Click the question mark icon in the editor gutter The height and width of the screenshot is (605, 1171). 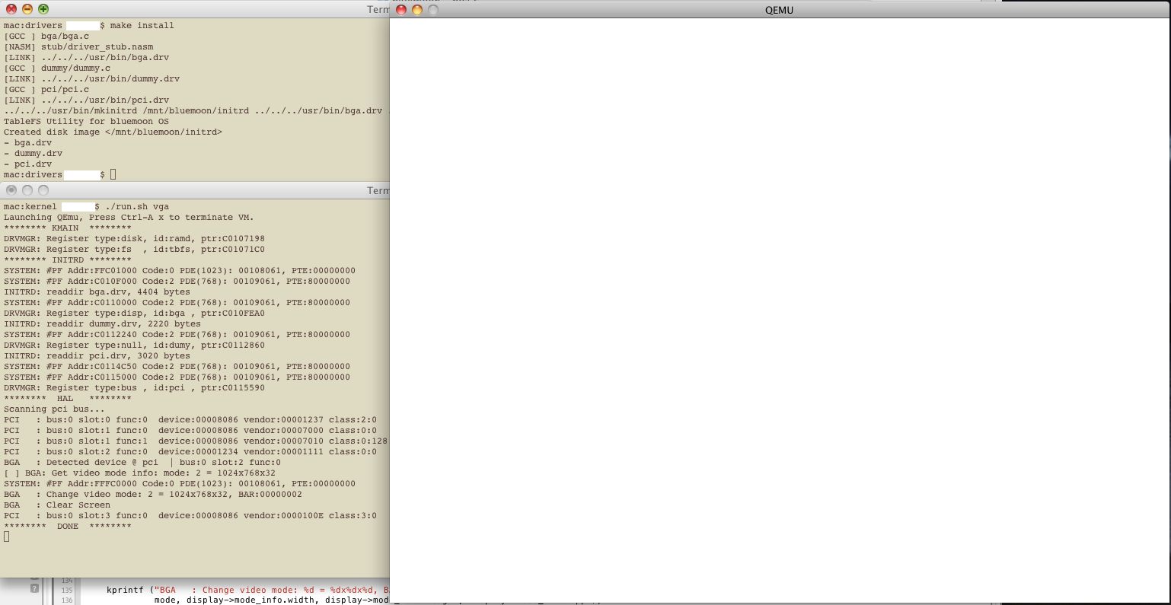pos(34,588)
